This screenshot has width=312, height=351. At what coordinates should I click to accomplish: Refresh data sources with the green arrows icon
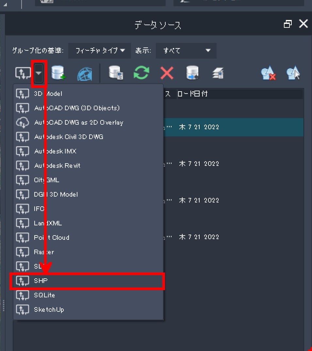click(x=141, y=73)
